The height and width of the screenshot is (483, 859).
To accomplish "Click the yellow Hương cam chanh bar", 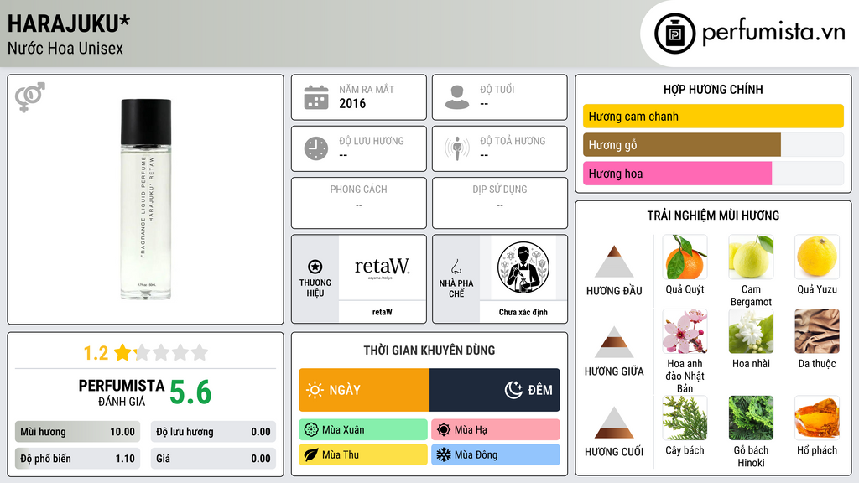I will [713, 116].
